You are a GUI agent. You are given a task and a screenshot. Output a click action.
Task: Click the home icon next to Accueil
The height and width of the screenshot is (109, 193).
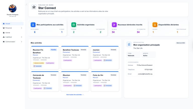tap(4, 24)
